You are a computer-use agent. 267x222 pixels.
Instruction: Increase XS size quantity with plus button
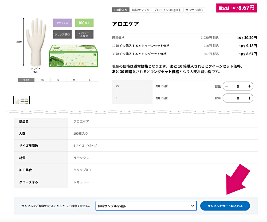(249, 86)
